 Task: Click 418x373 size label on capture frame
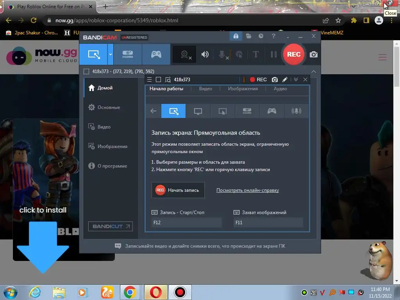click(182, 80)
